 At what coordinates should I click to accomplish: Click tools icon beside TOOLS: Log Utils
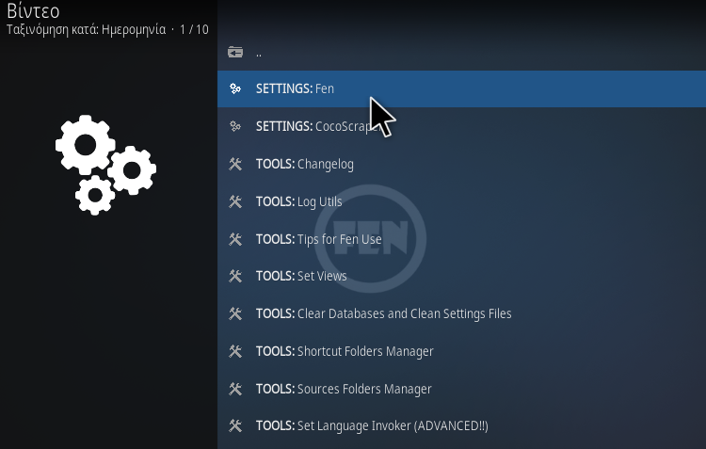point(235,201)
